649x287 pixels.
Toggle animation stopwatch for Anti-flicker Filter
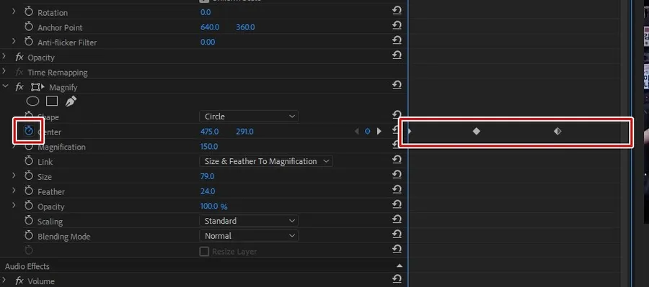pyautogui.click(x=29, y=42)
